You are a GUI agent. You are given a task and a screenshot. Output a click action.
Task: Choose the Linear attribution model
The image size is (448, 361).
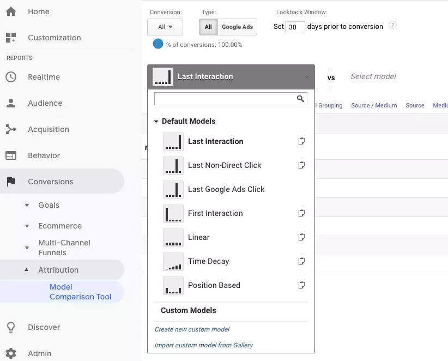click(198, 237)
